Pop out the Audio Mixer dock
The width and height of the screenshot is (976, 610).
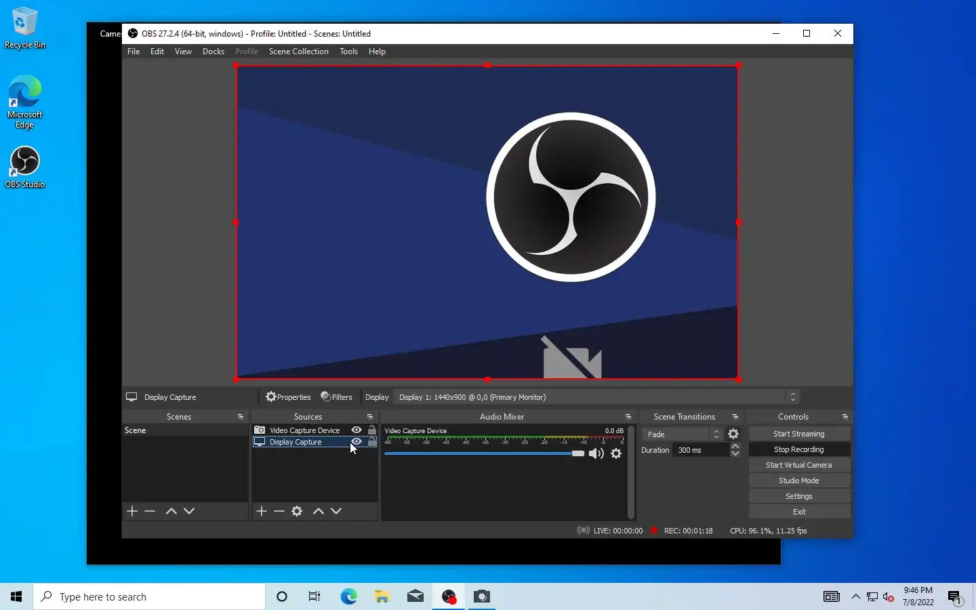(x=628, y=417)
